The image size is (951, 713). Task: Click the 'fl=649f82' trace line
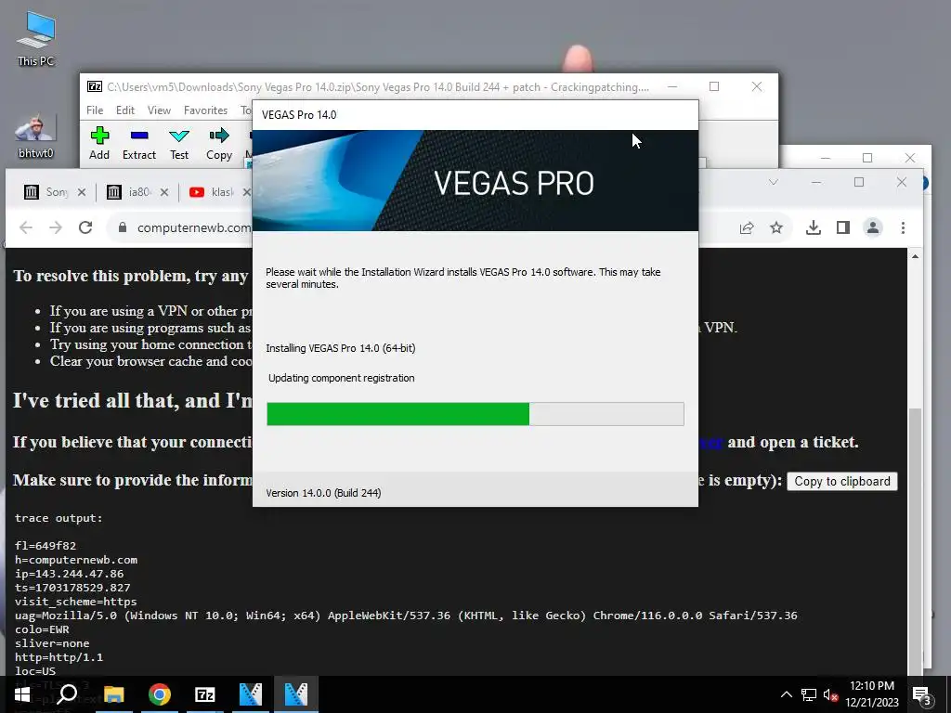click(46, 546)
